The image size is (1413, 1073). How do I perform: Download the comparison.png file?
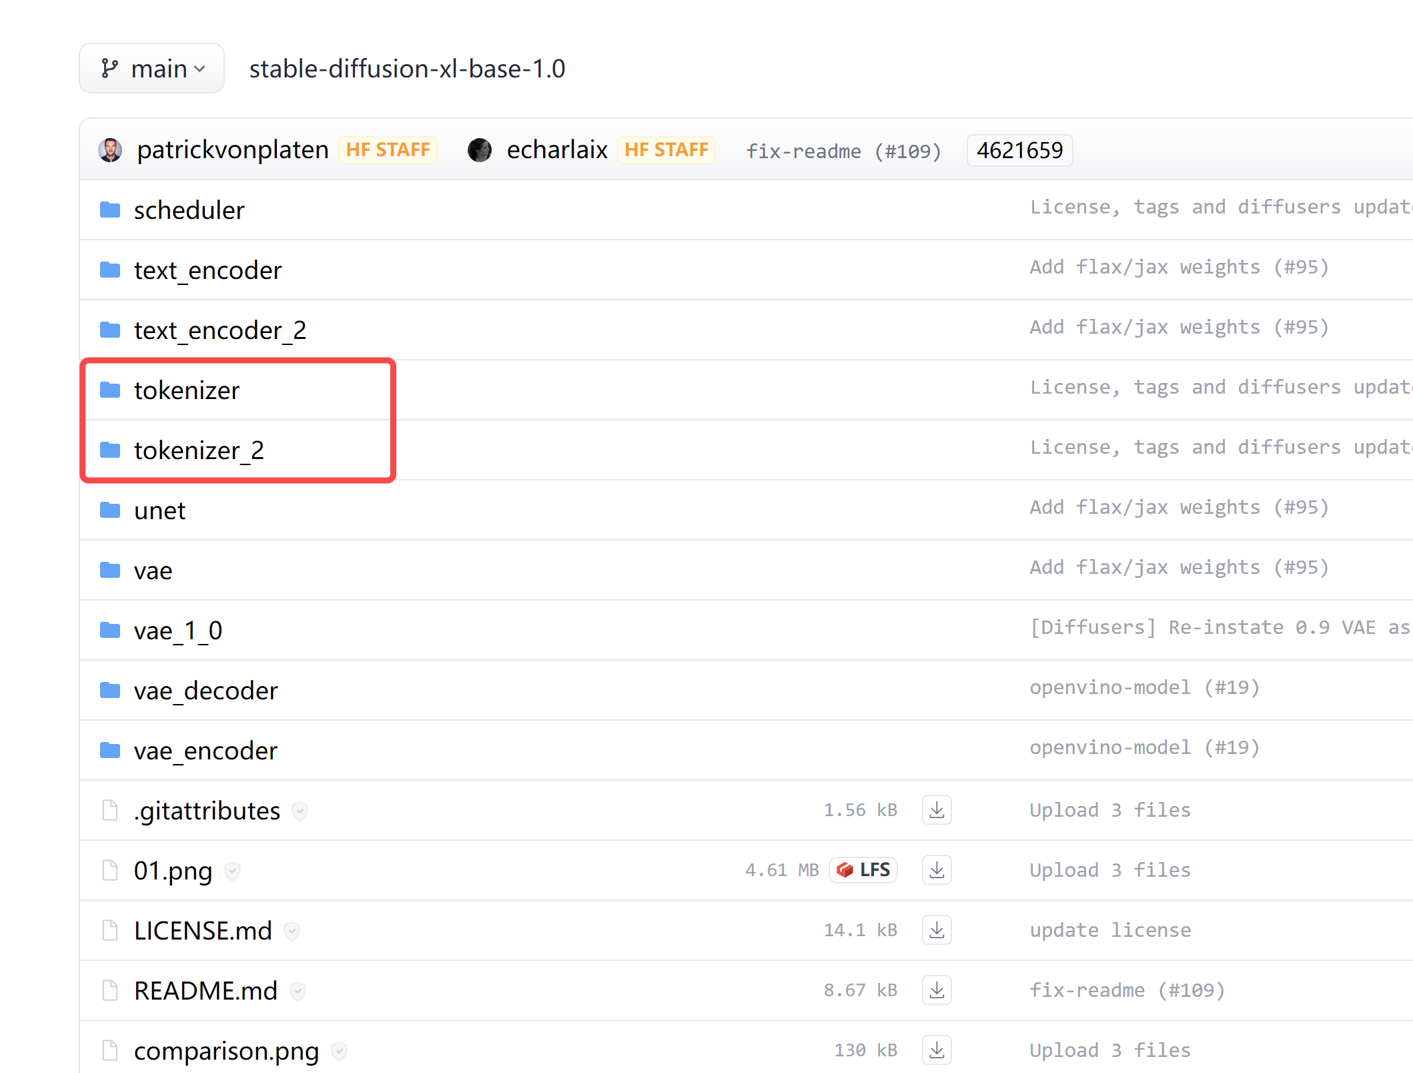(936, 1050)
